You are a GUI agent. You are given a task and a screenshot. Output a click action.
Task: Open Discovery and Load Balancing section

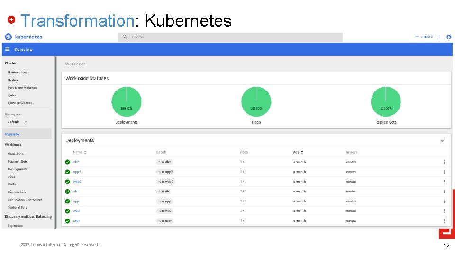click(x=28, y=217)
